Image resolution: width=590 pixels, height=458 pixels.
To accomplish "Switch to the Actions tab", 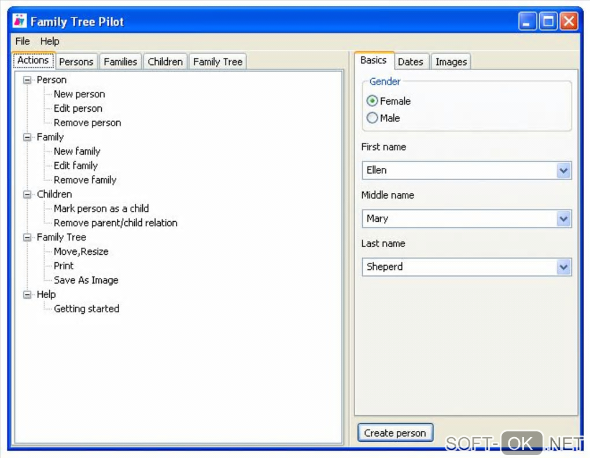I will coord(34,60).
